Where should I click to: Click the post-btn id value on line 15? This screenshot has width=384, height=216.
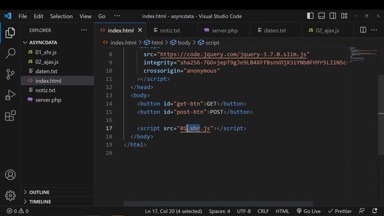tap(190, 112)
